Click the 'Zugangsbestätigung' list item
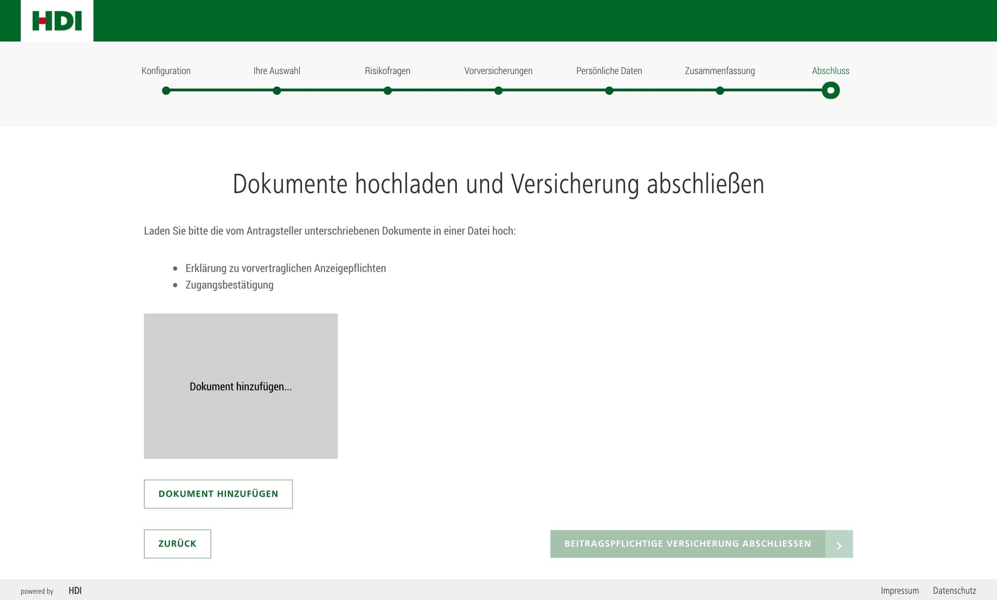The image size is (997, 600). point(230,285)
